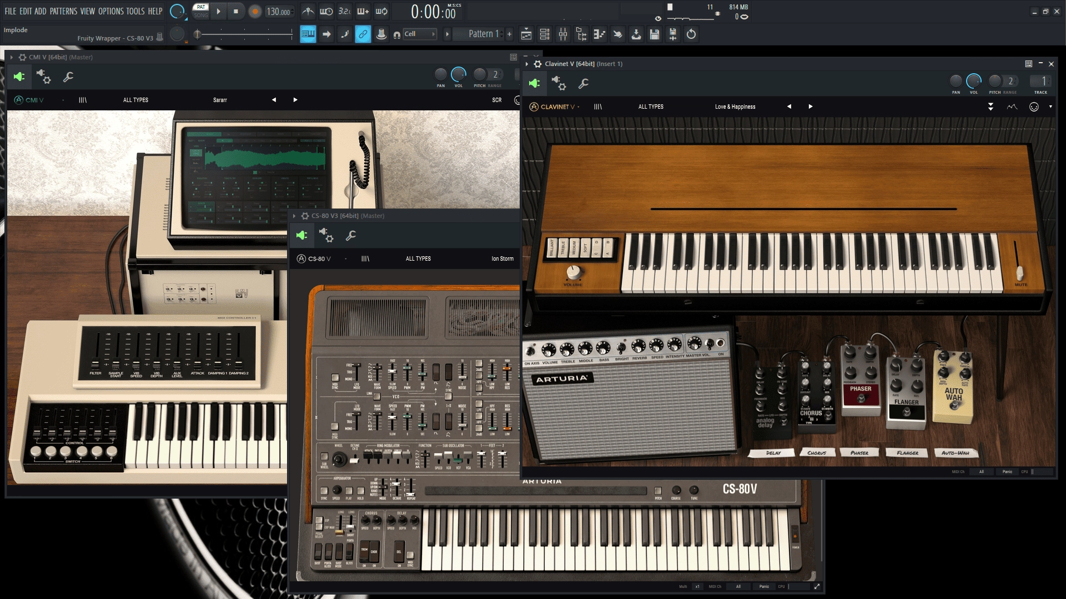
Task: Open Clavinet V ALL TYPES filter
Action: [651, 106]
